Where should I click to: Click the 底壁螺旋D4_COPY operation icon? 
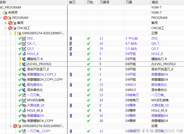click(24, 121)
